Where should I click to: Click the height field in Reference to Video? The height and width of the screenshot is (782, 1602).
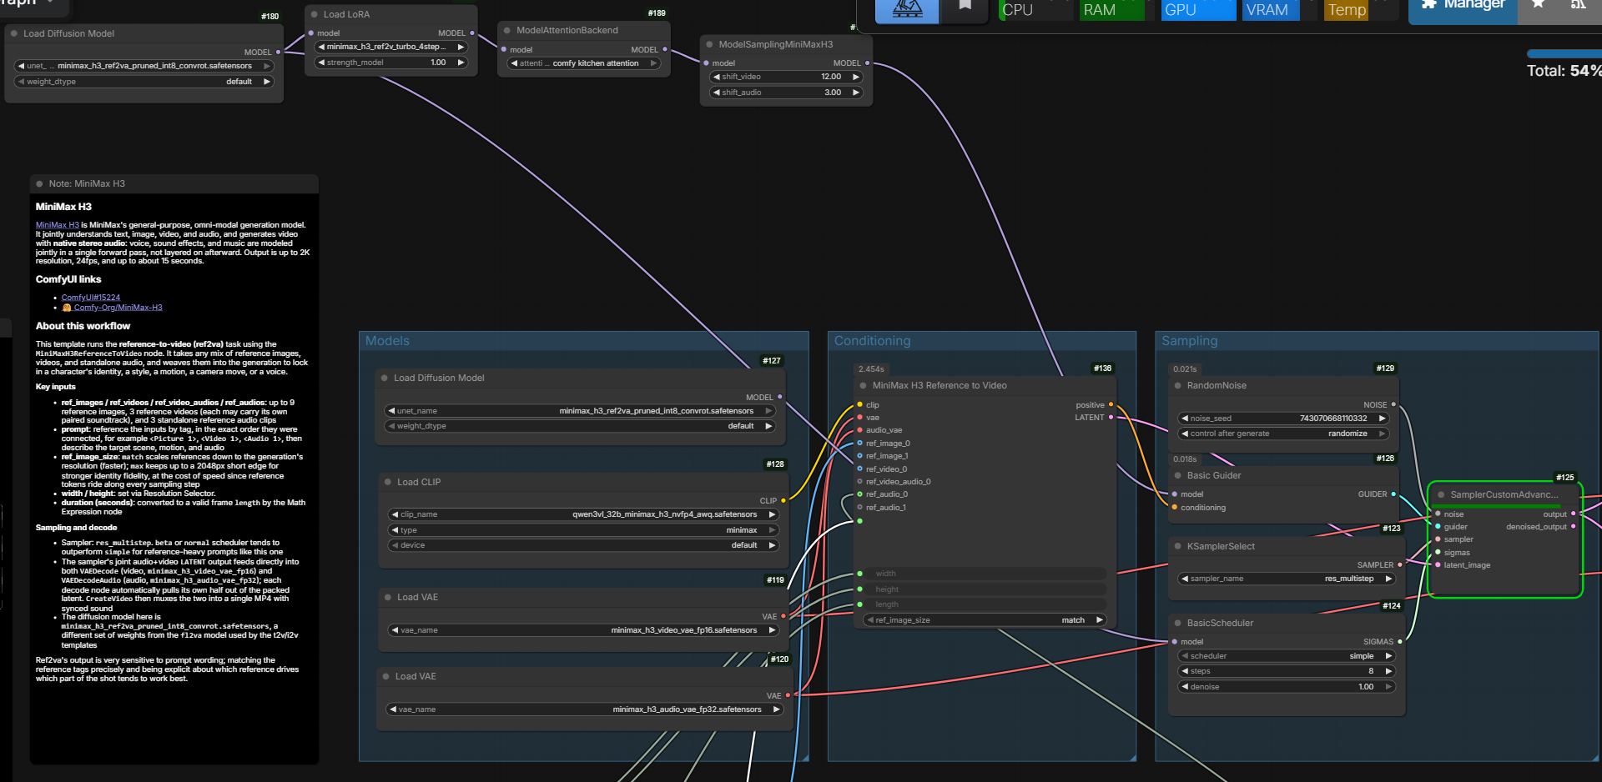986,589
